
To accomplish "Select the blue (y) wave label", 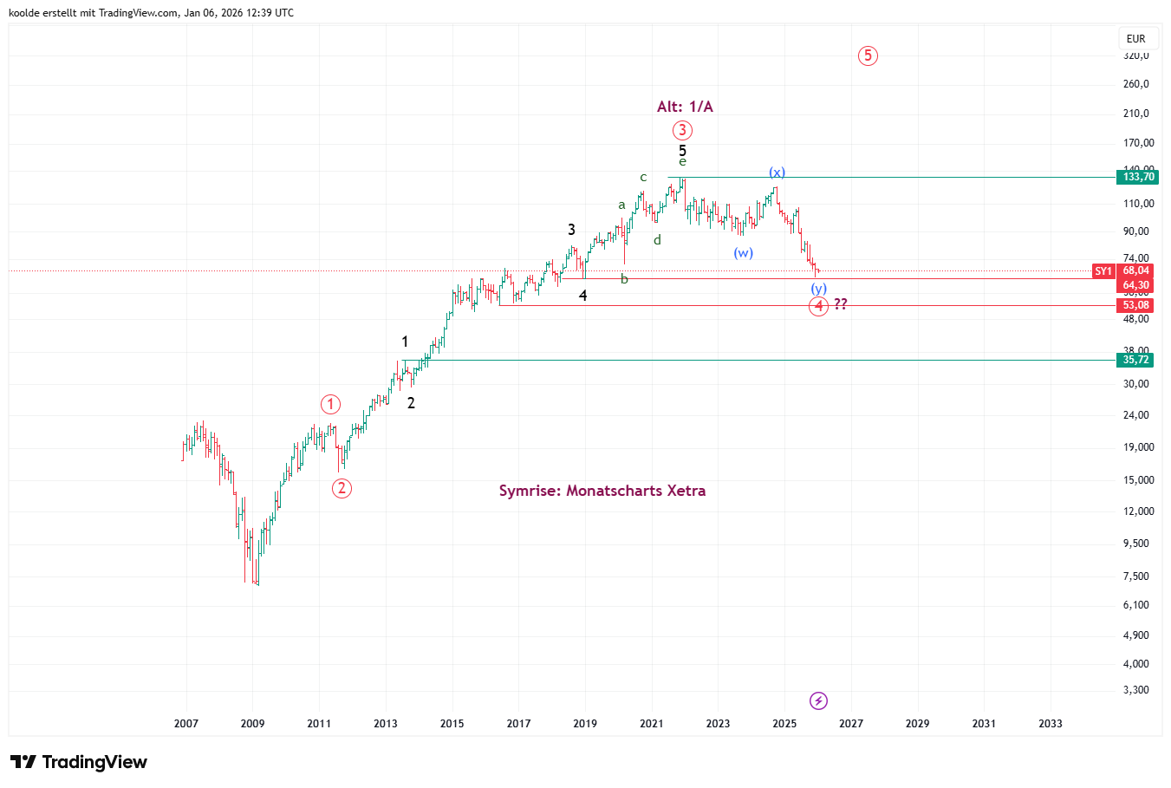I will 818,289.
